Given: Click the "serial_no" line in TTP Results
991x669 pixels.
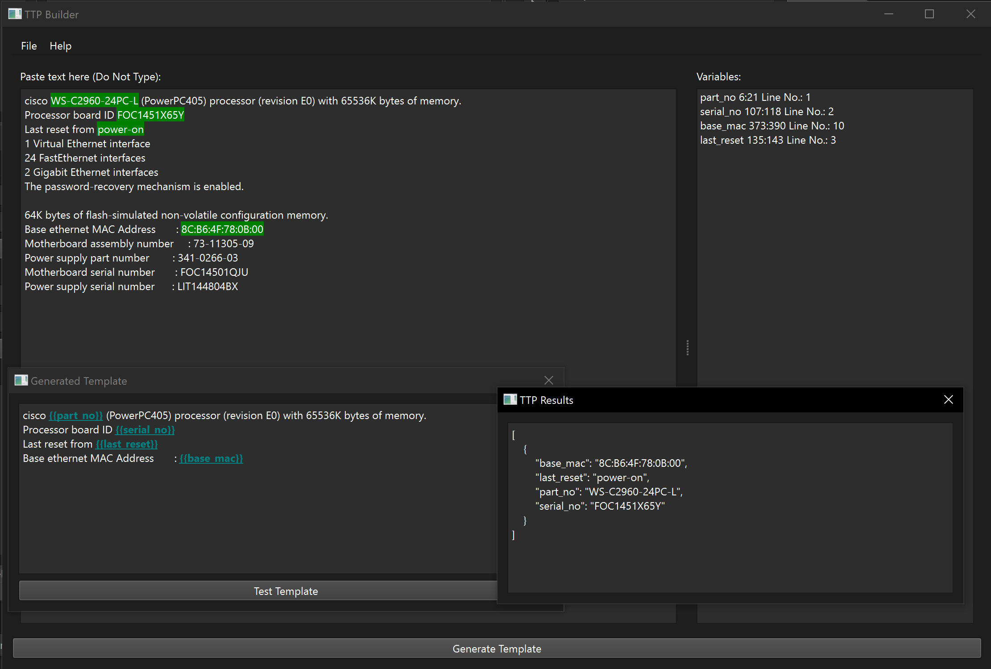Looking at the screenshot, I should click(x=600, y=506).
